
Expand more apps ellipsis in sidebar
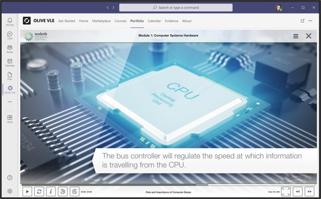9,102
